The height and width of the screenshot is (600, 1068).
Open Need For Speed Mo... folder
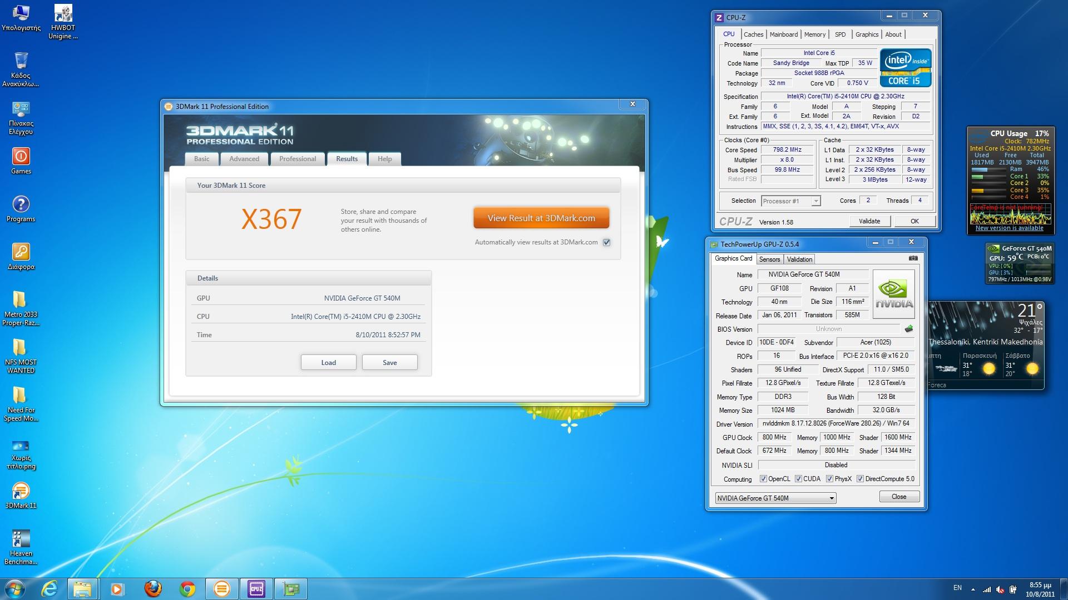[x=21, y=404]
